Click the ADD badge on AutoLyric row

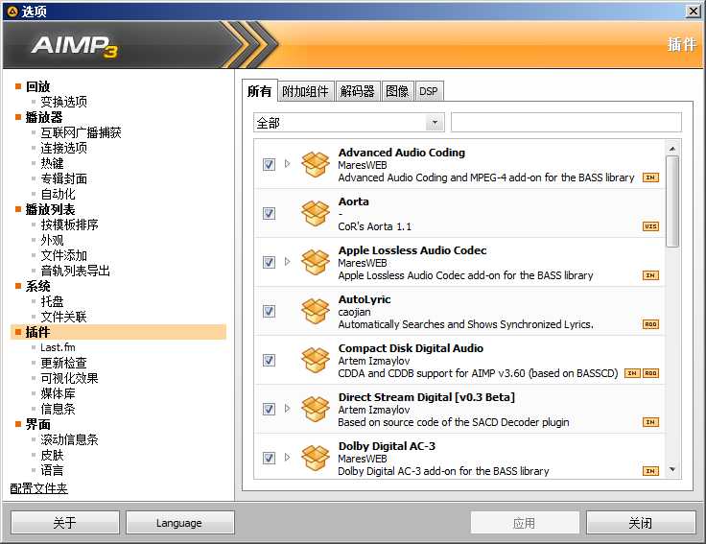point(650,324)
